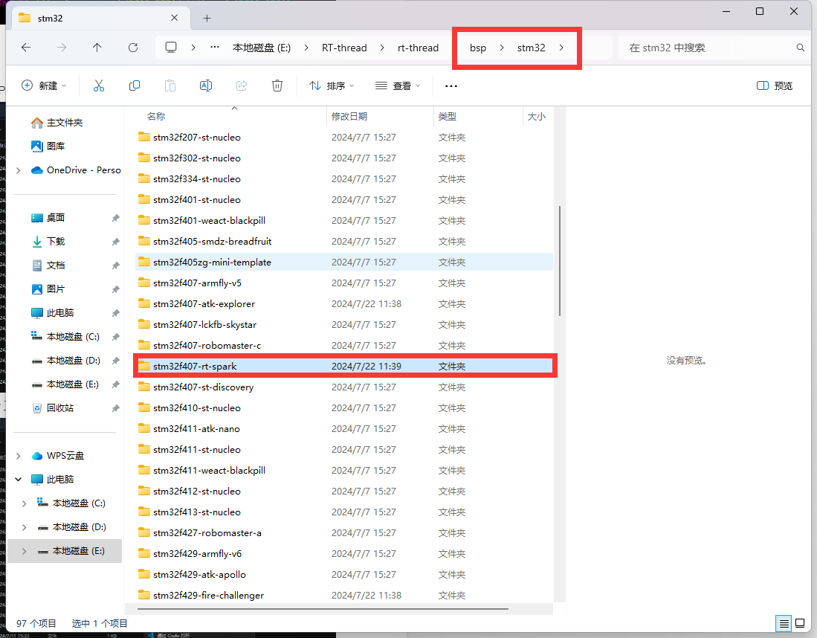This screenshot has height=638, width=817.
Task: Collapse 此电脑 tree node
Action: pyautogui.click(x=19, y=479)
